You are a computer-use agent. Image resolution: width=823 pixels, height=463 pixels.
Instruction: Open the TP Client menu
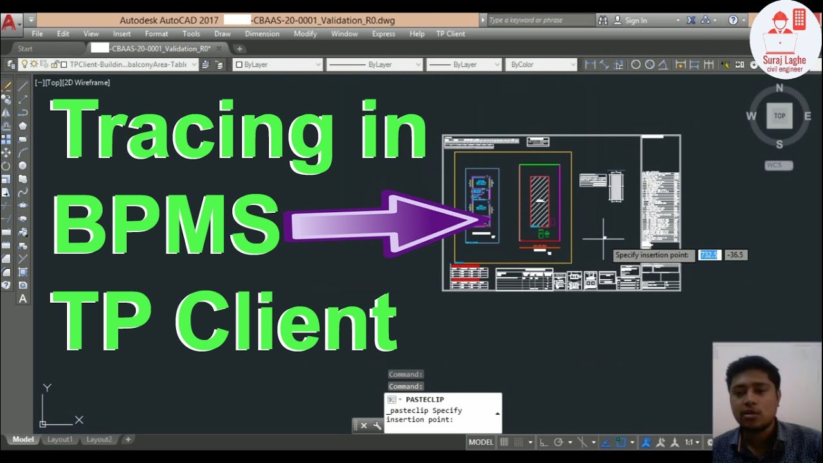(451, 33)
